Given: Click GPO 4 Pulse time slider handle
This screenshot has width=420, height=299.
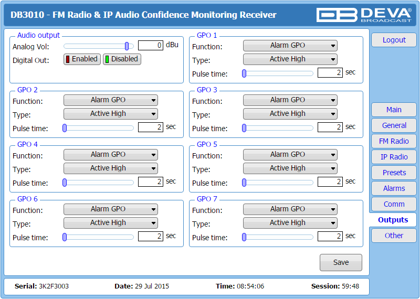Looking at the screenshot, I should pyautogui.click(x=65, y=183).
